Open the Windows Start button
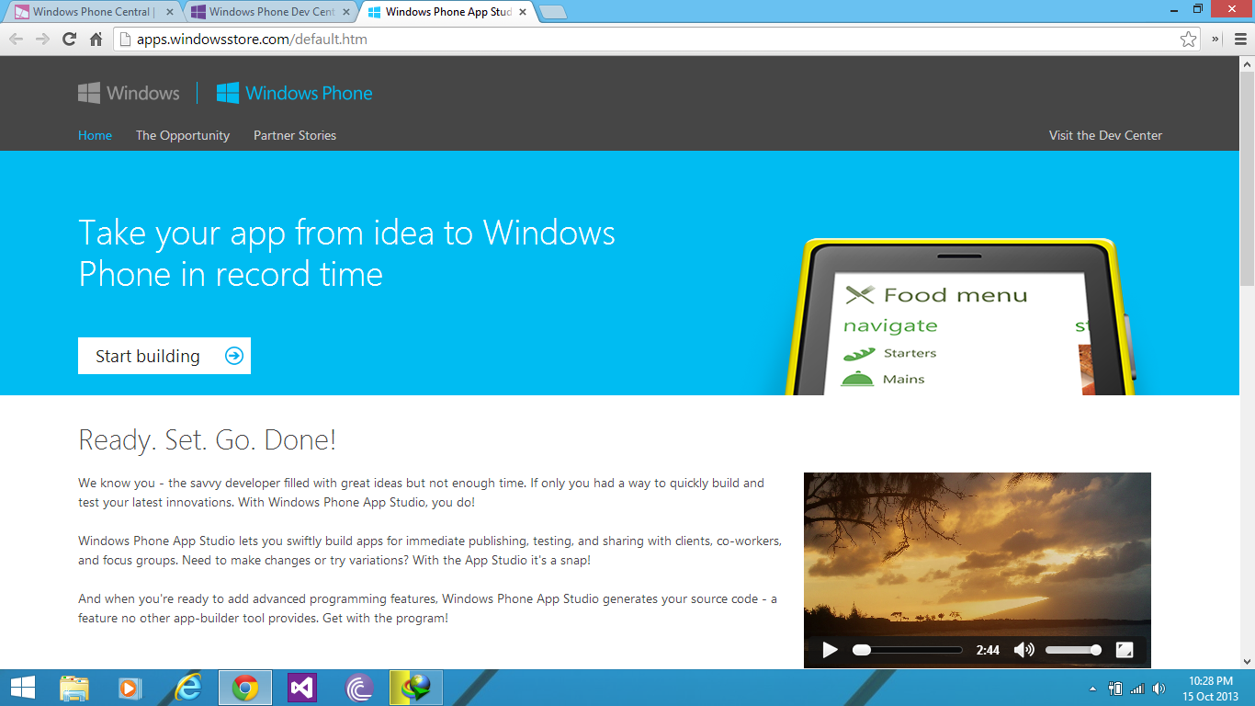 (x=22, y=688)
